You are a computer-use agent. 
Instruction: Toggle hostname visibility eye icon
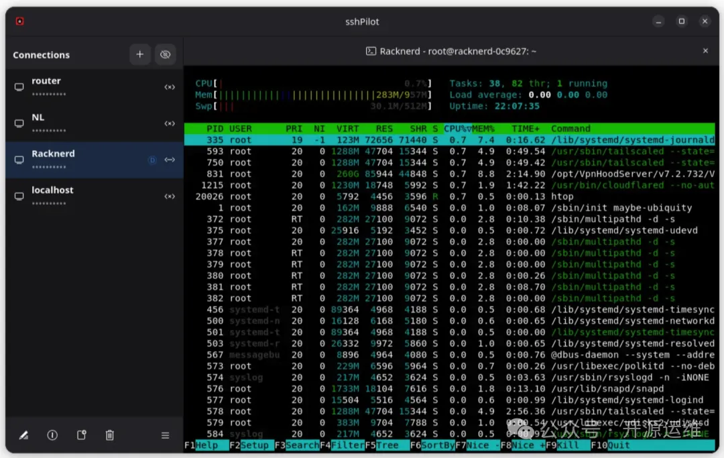click(x=165, y=54)
